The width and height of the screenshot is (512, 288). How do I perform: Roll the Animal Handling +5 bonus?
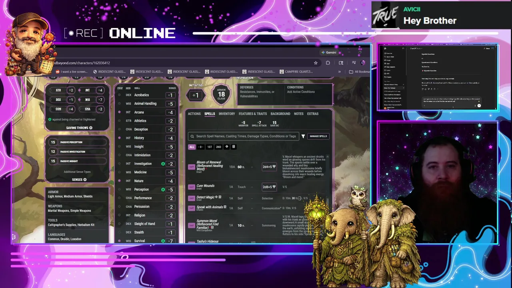point(170,104)
